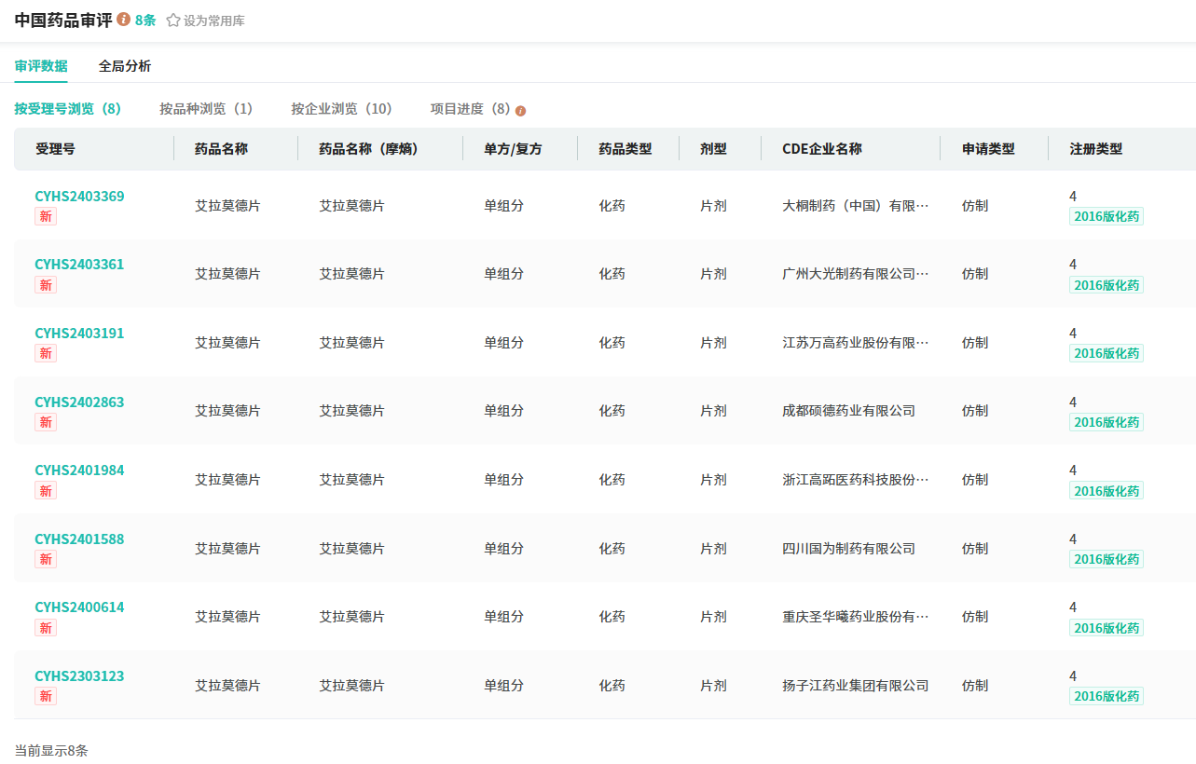Click the 2016版化药 tag in CYHS2401588 row

(x=1106, y=559)
